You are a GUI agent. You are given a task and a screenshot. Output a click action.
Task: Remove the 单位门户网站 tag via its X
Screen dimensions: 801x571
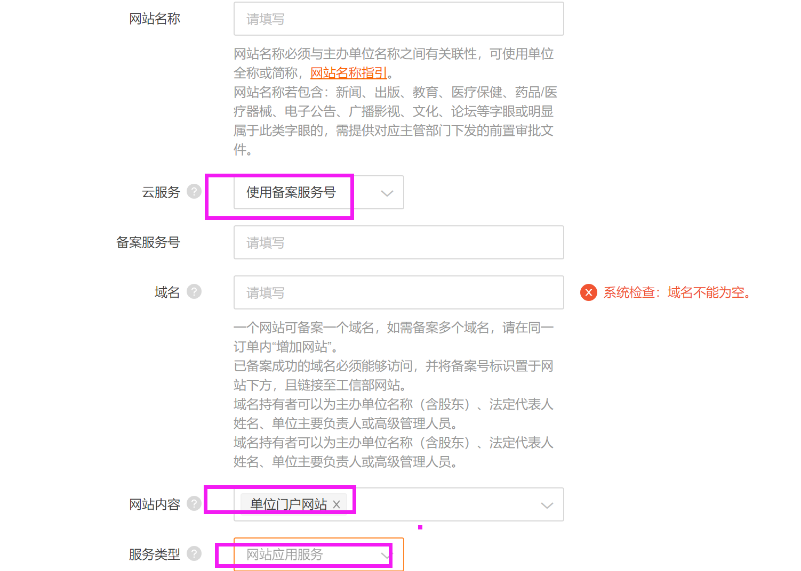tap(337, 504)
